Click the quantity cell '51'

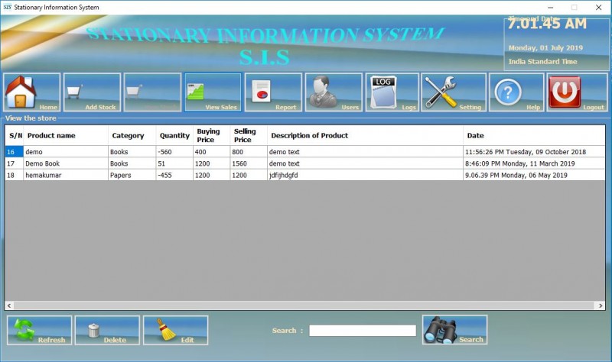pos(174,163)
